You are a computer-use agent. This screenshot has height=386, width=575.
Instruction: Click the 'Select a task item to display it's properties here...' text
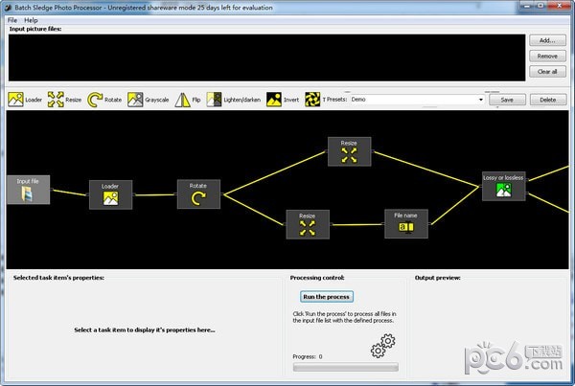click(x=145, y=329)
